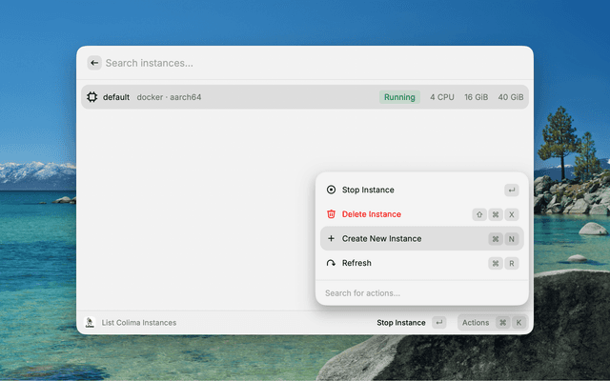
Task: Choose Stop Instance from the actions menu
Action: coord(368,190)
